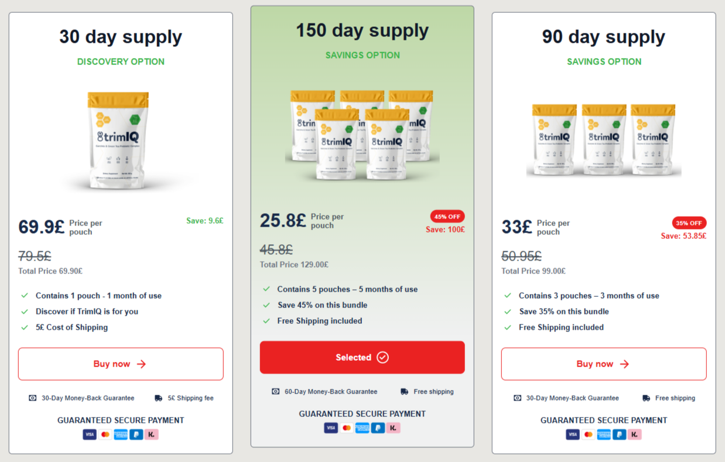Click the truck icon next to 5£ Shipping fee
The height and width of the screenshot is (462, 725).
[x=158, y=398]
